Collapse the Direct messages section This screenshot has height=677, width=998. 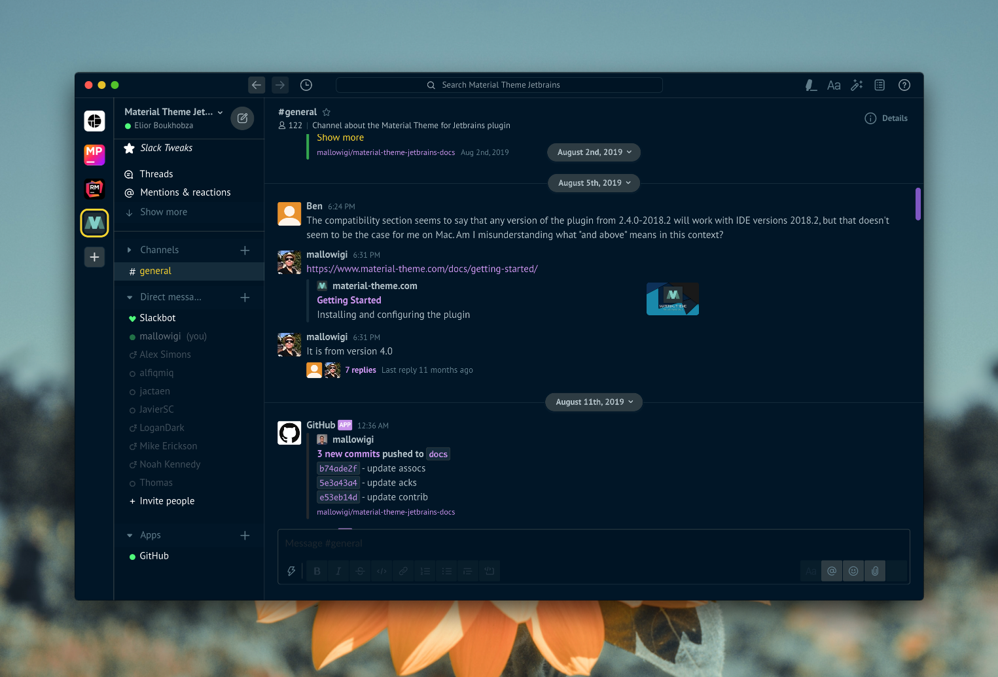point(129,297)
